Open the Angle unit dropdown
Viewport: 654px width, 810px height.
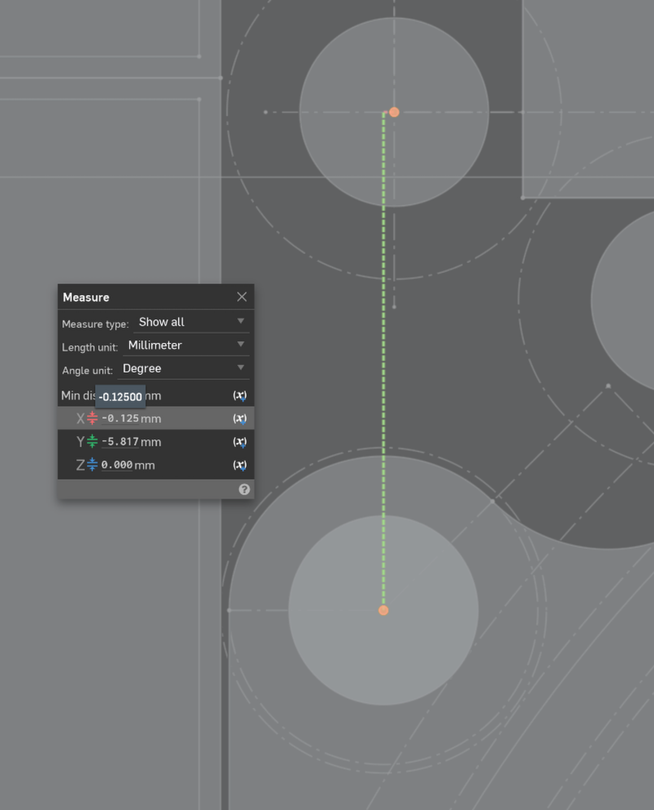click(183, 368)
